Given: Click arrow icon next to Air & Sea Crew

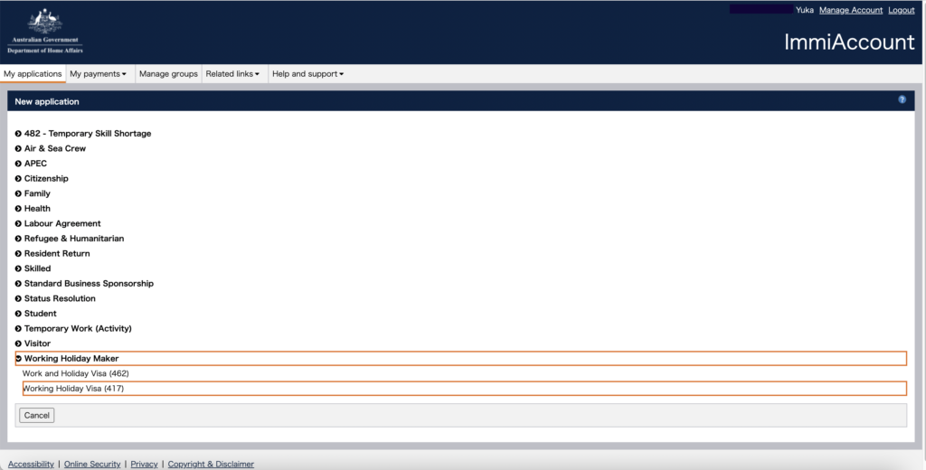Looking at the screenshot, I should click(x=18, y=148).
